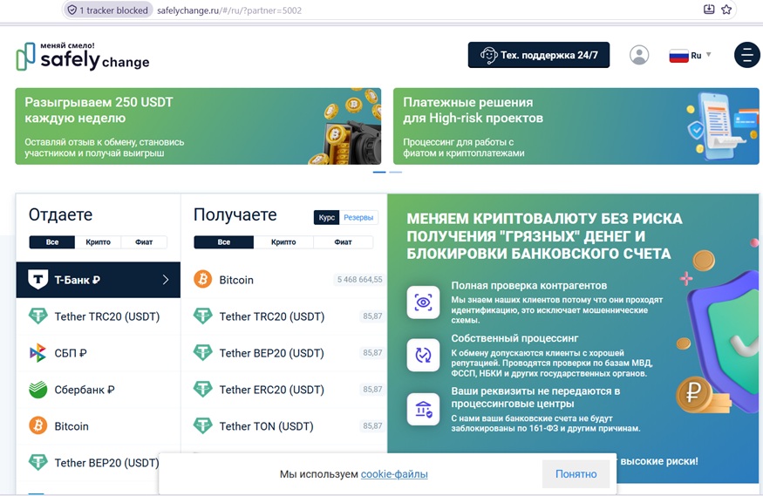Select 'Все' filter under Отдаете

pyautogui.click(x=52, y=242)
